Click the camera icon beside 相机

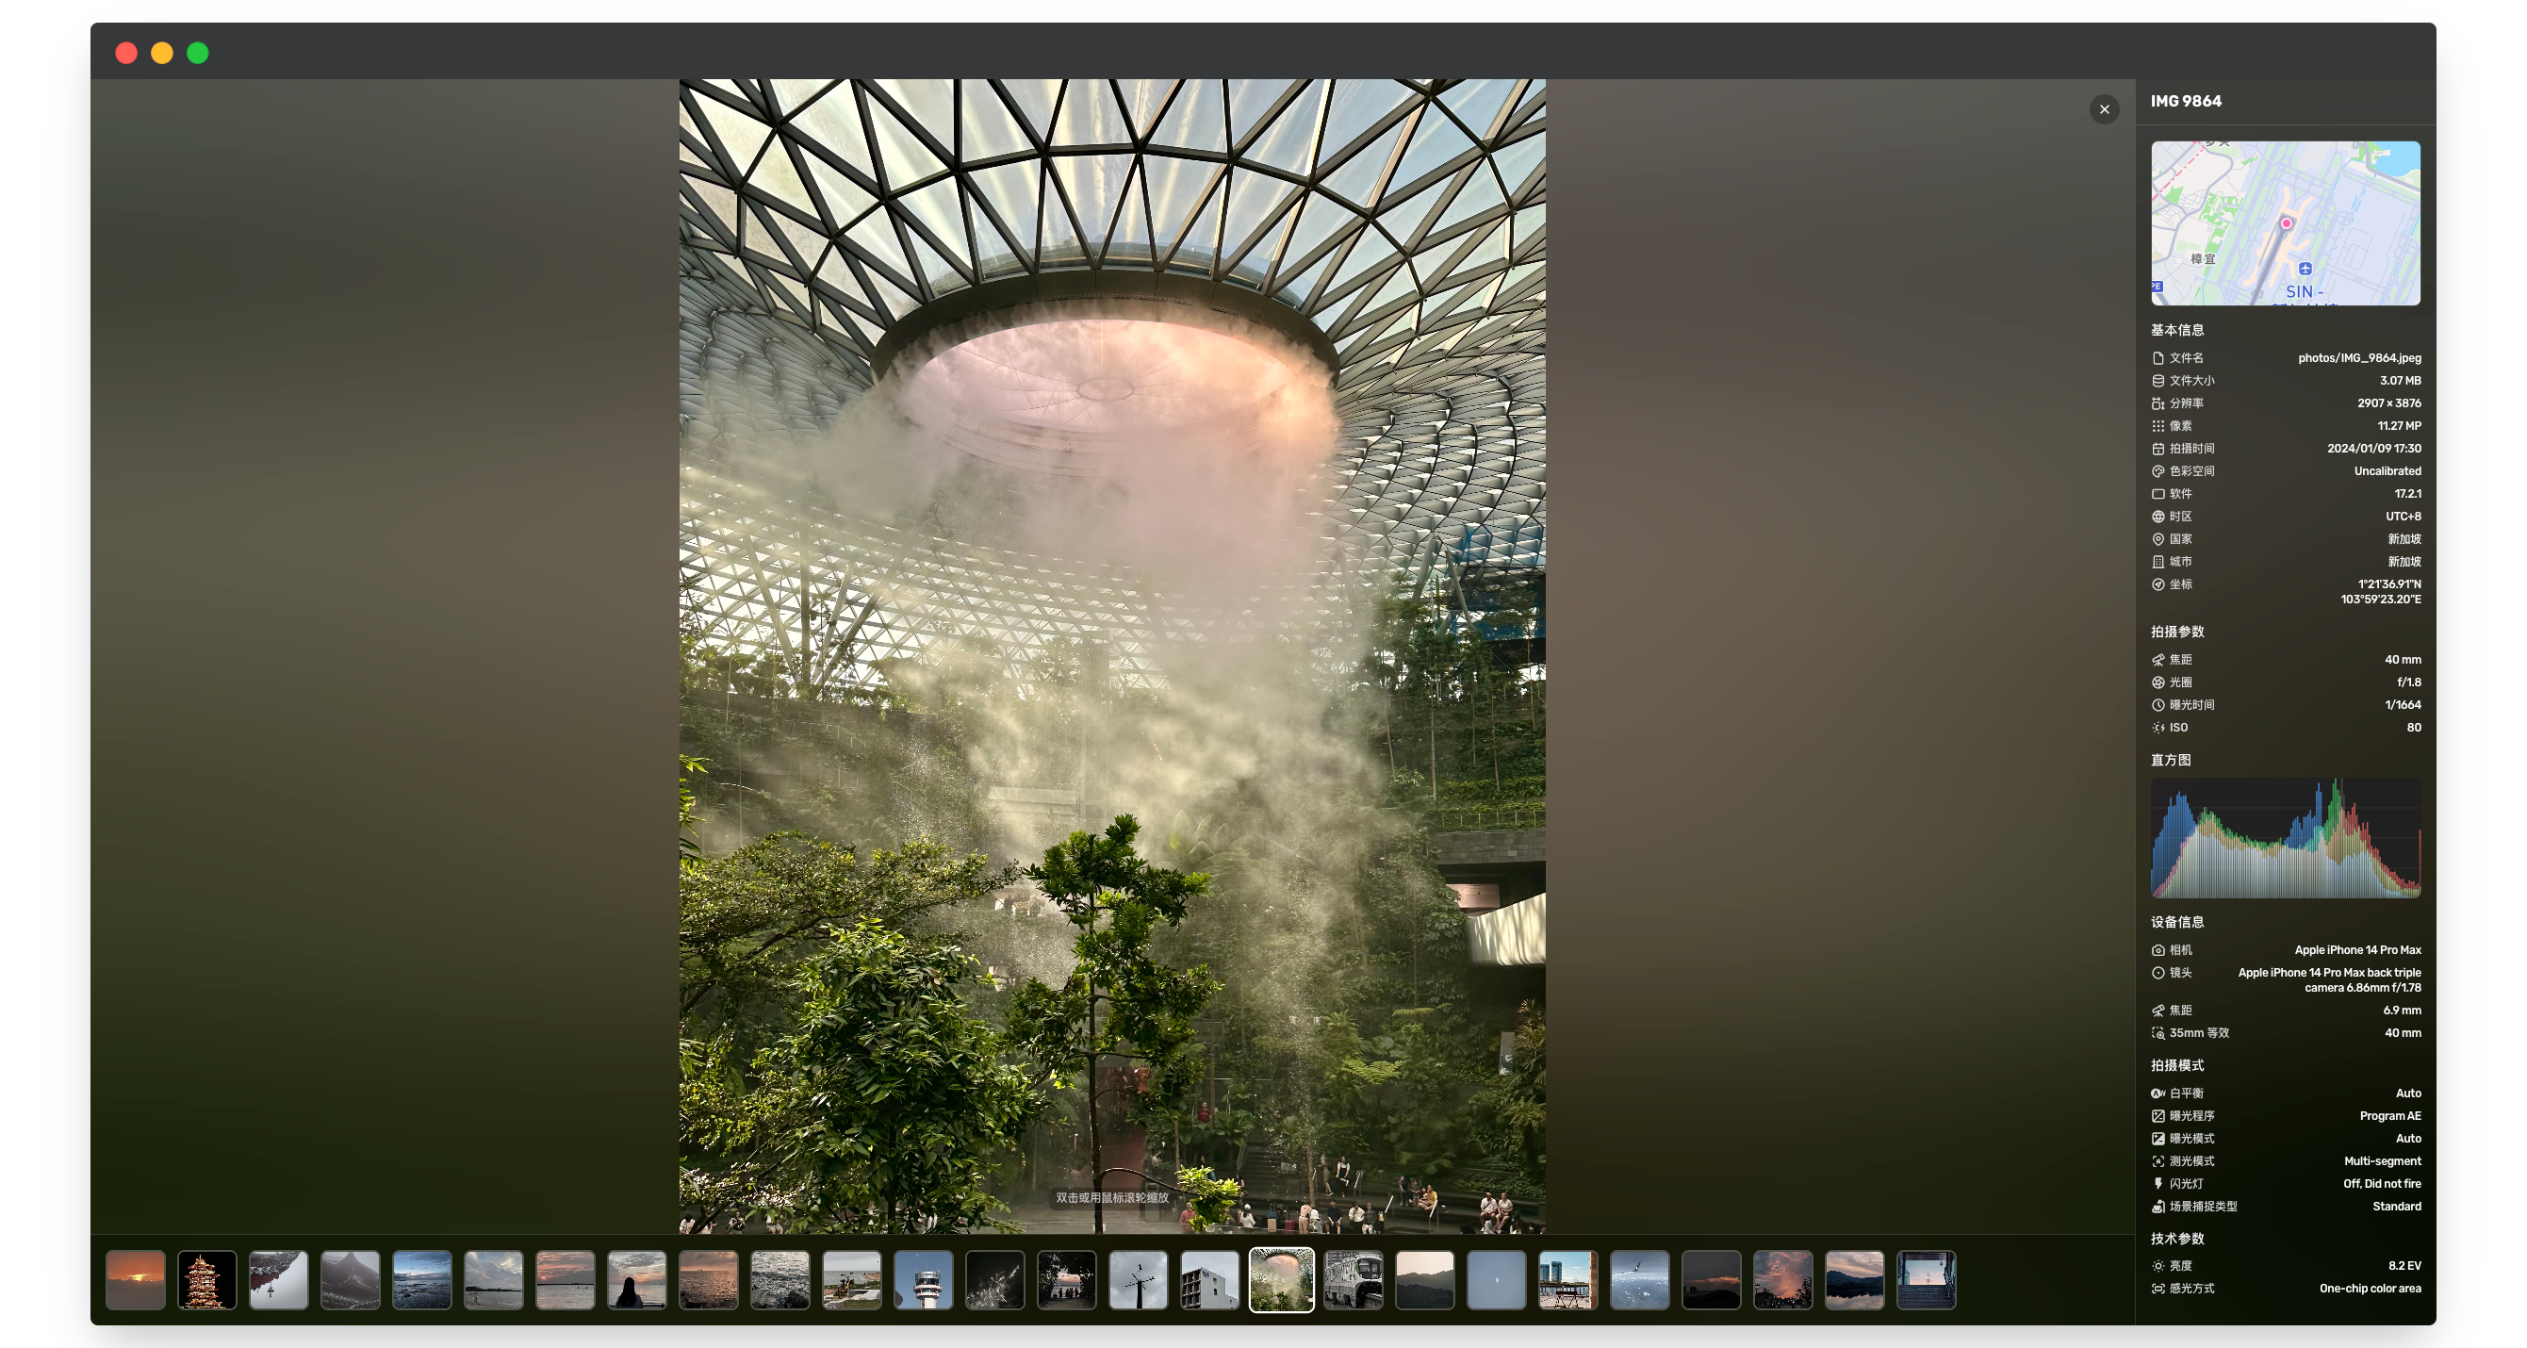tap(2158, 949)
